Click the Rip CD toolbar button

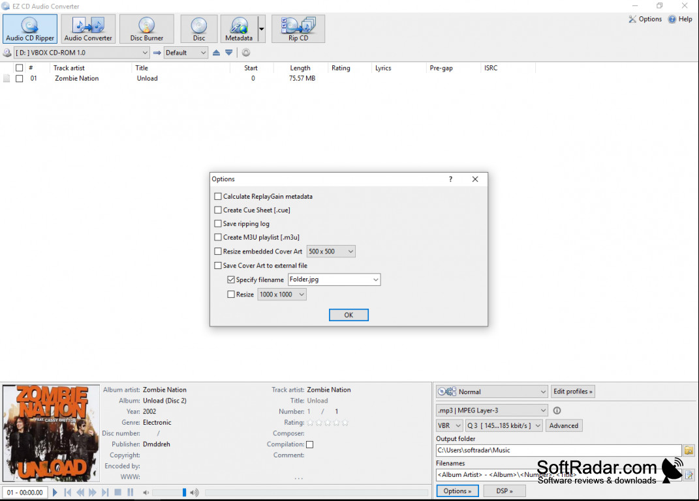coord(298,29)
